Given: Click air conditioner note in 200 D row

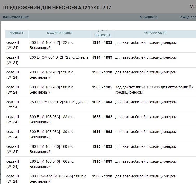Looking at the screenshot, I should 146,57.
